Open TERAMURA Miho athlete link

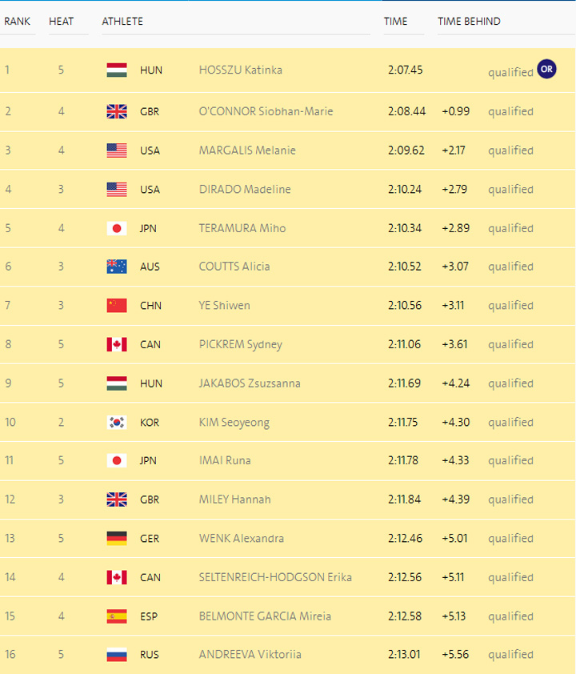point(242,228)
